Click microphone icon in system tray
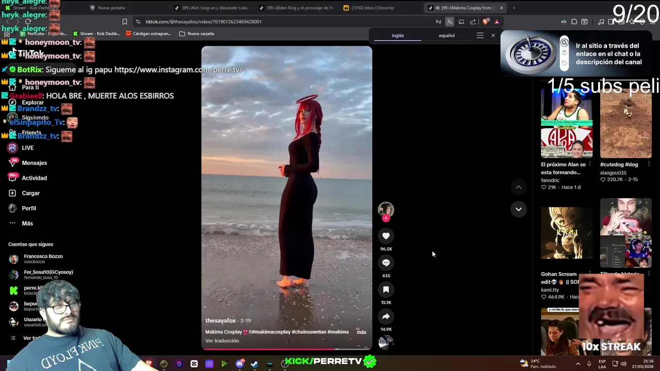This screenshot has height=371, width=660. coord(590,364)
